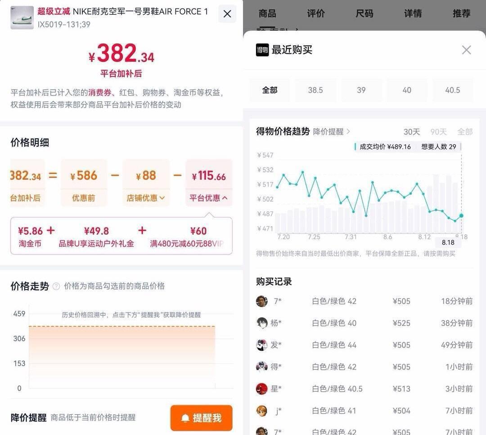Switch to the 商品 tab
486x435 pixels.
tap(267, 14)
